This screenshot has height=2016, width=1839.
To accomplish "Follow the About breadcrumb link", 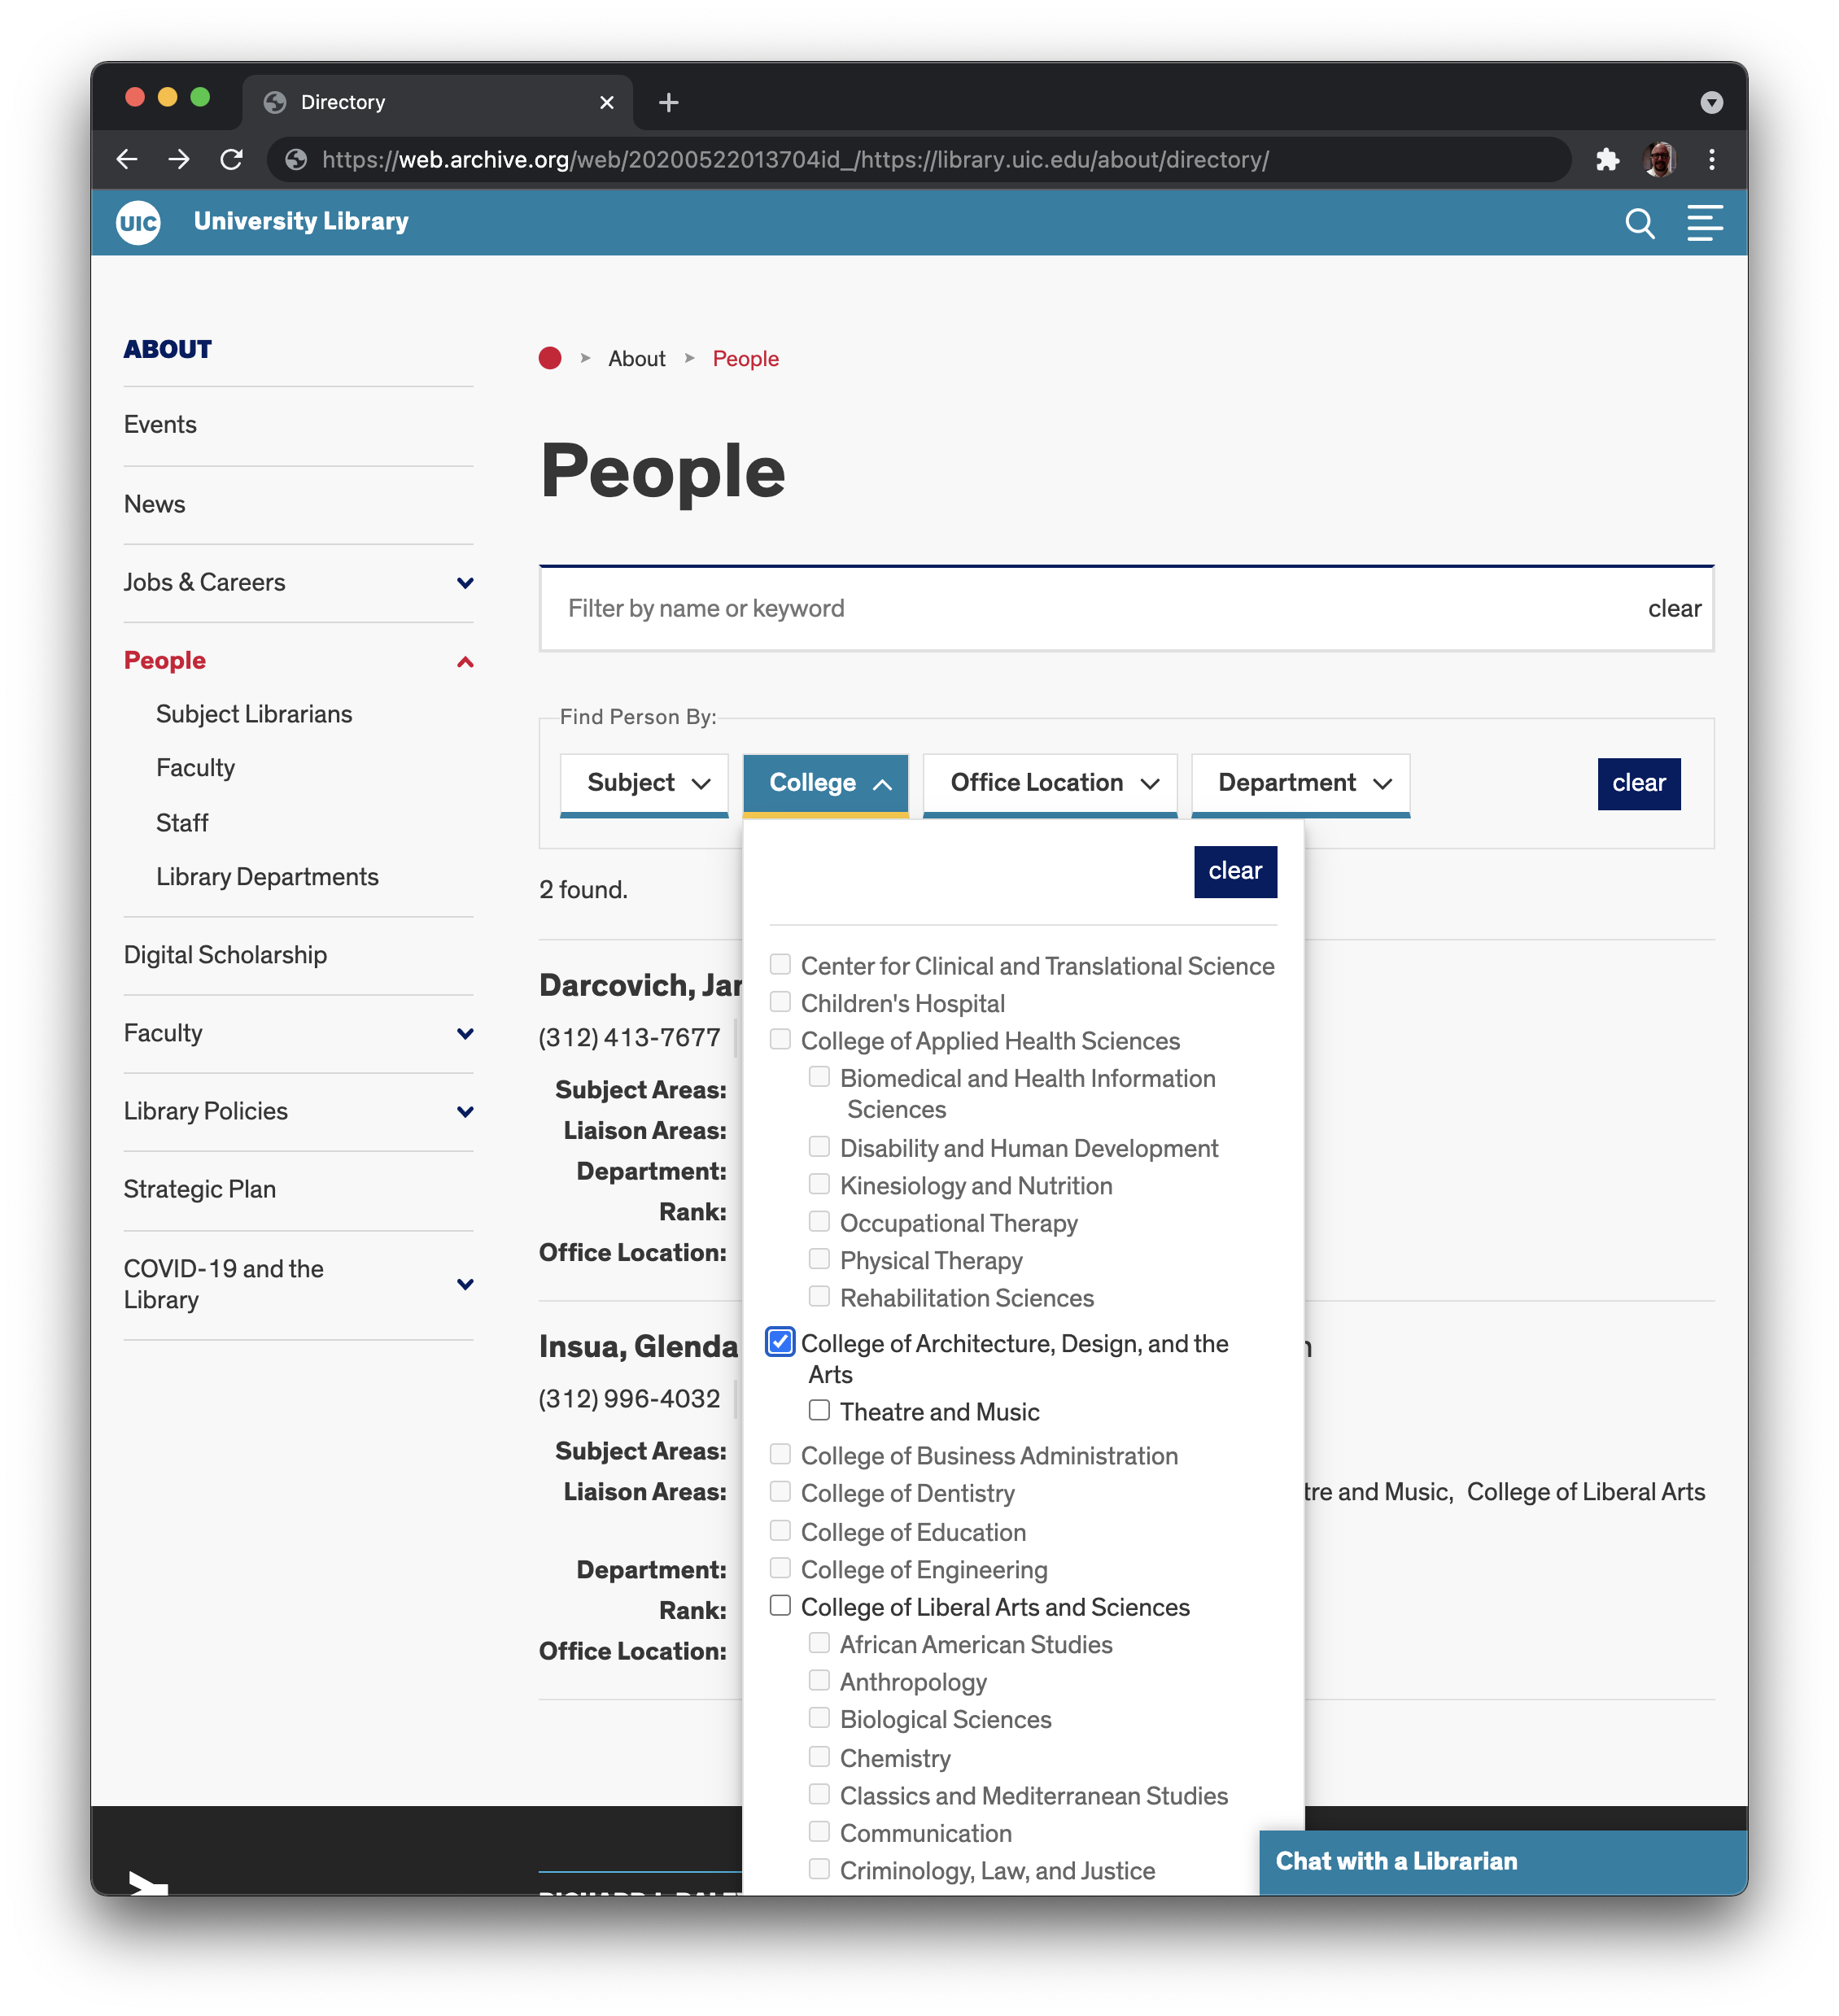I will point(636,359).
